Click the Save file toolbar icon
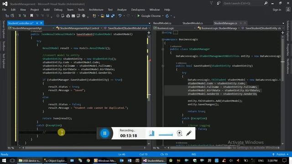 pyautogui.click(x=108, y=16)
